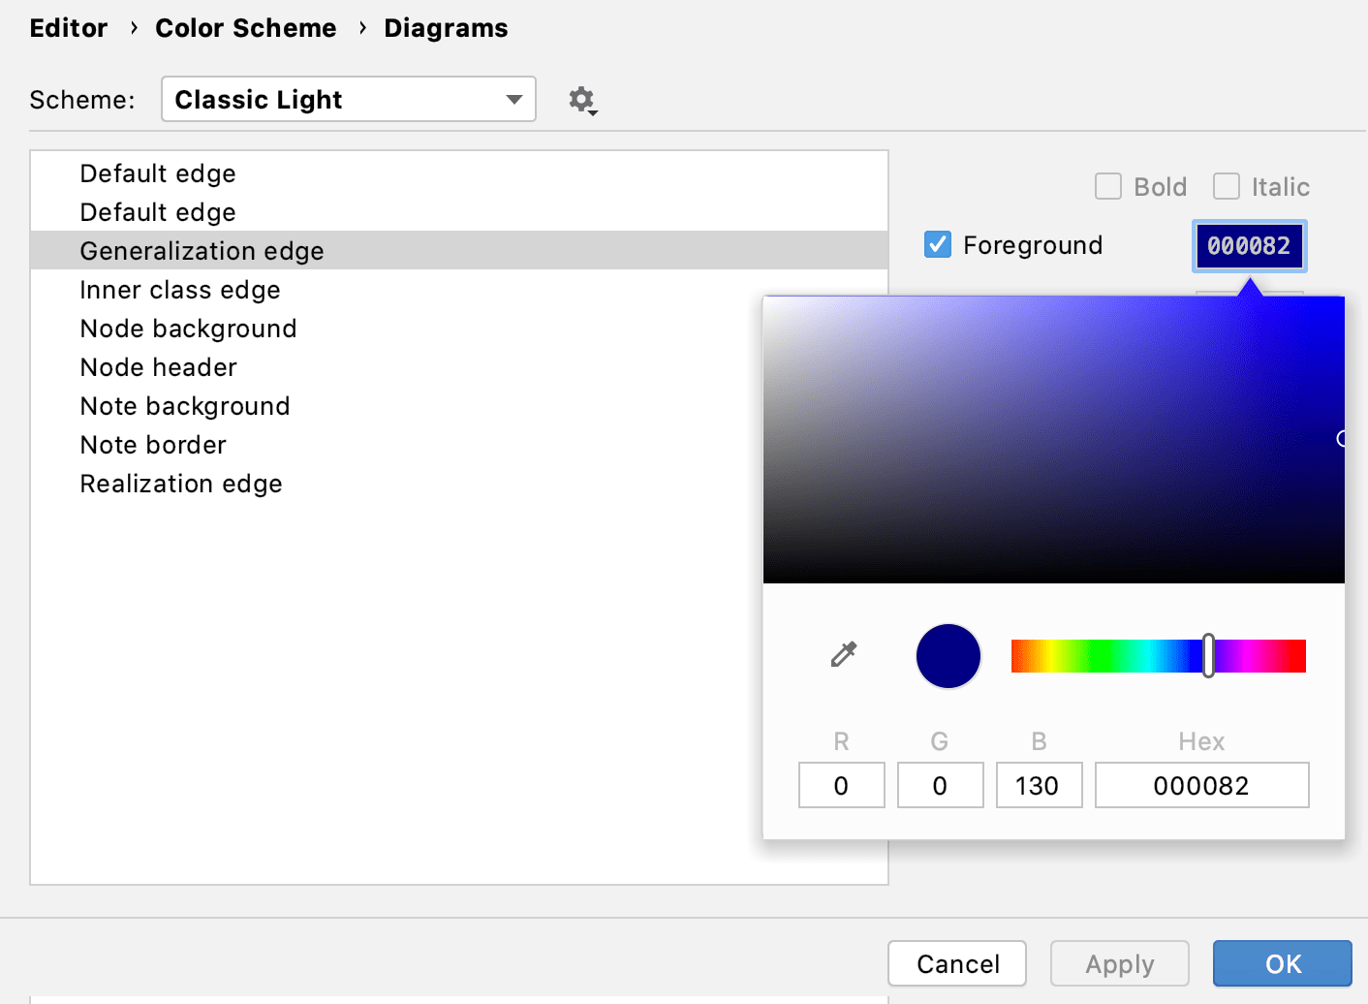1368x1004 pixels.
Task: Click the dark blue color preview circle
Action: pos(948,655)
